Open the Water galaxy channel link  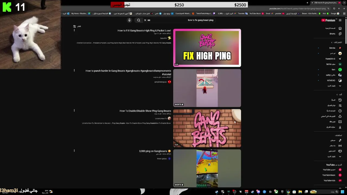pyautogui.click(x=162, y=159)
